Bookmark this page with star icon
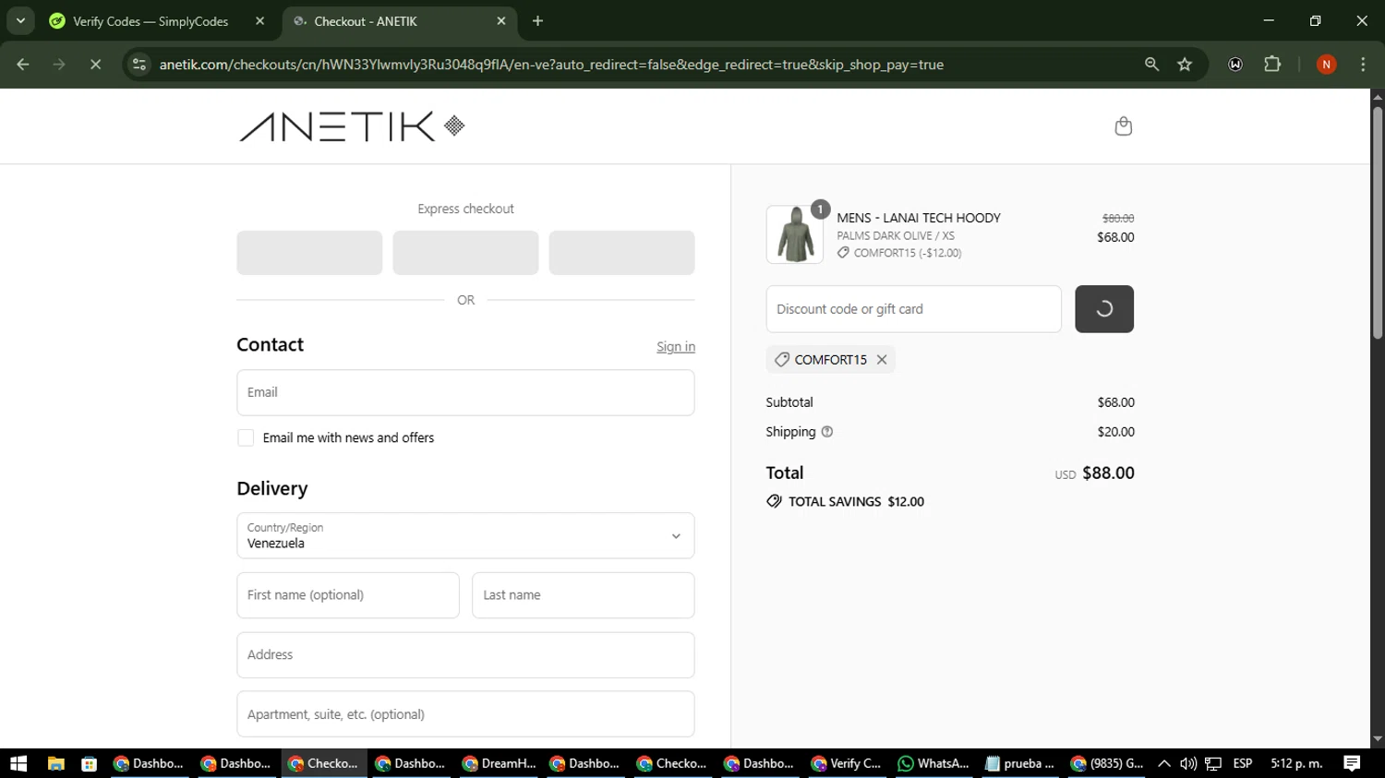 pos(1185,65)
